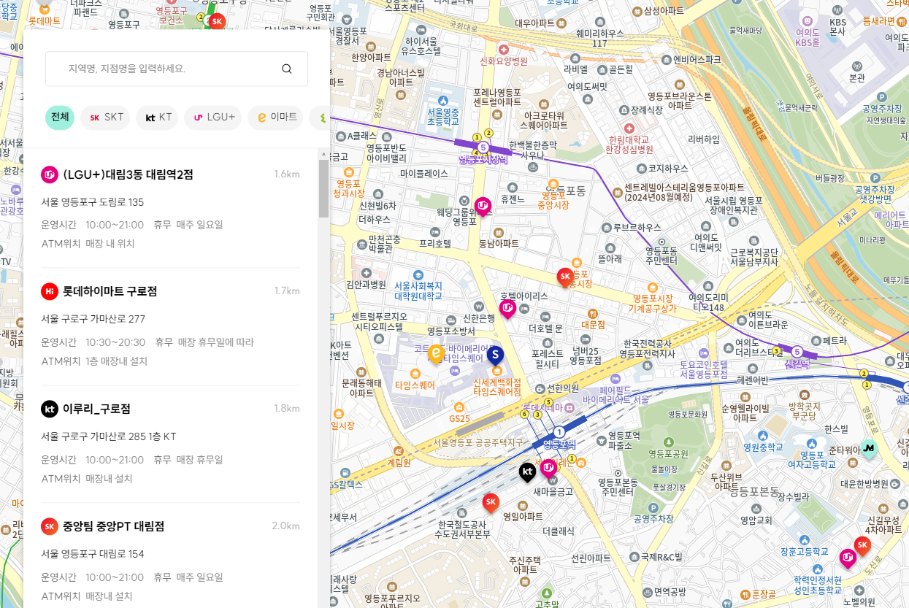909x608 pixels.
Task: Select SK marker near 영일아파트 on map
Action: point(491,503)
